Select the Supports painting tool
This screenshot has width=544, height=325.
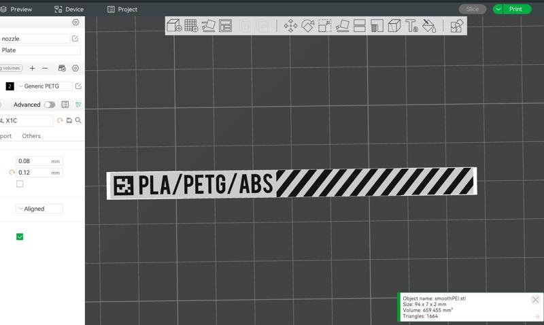point(377,26)
